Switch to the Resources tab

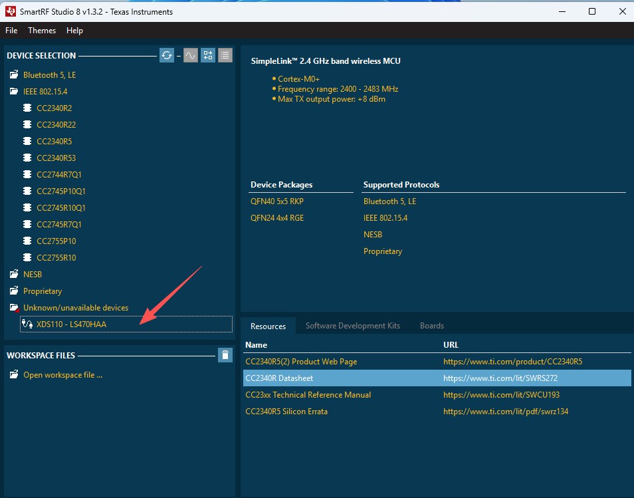coord(268,326)
